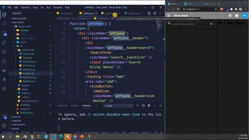Expand the OUTLINE section
This screenshot has width=249, height=140.
(x=16, y=117)
